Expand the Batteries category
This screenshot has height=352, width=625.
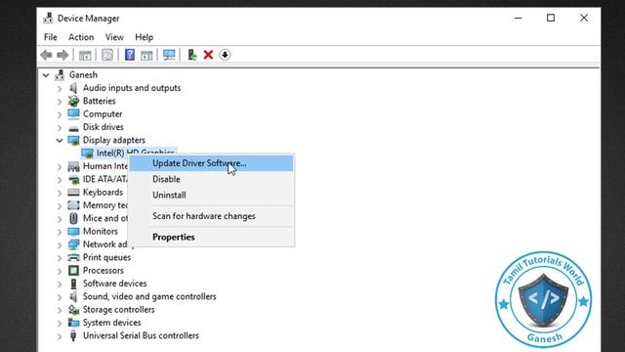coord(60,102)
